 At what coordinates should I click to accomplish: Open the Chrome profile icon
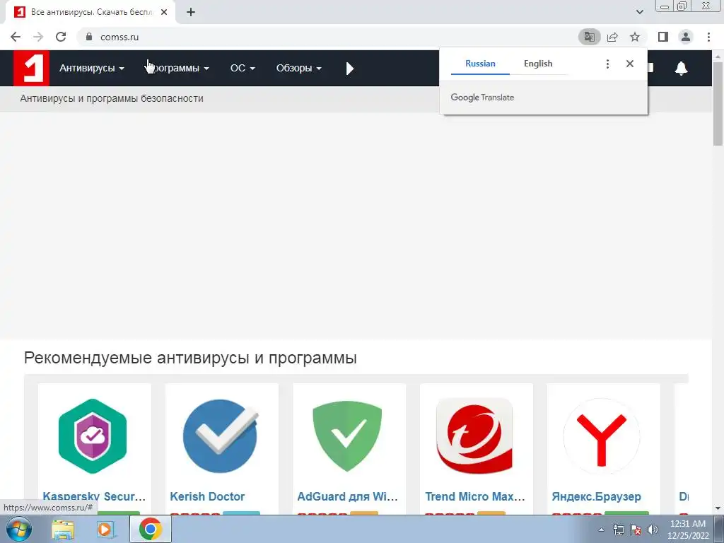686,37
